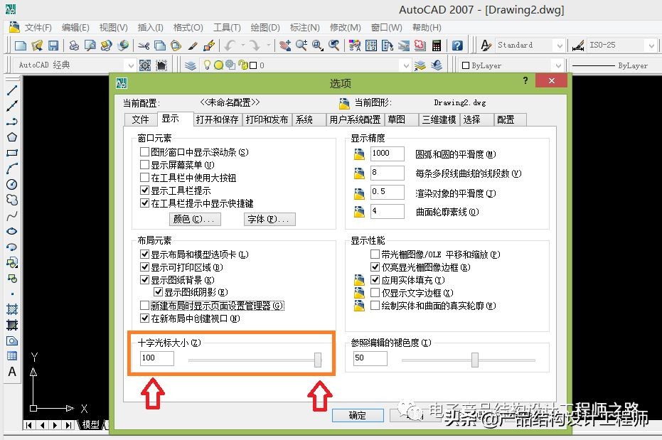The image size is (662, 440).
Task: Enable 新建布局时显示页面设置管理器 checkbox
Action: pyautogui.click(x=144, y=305)
